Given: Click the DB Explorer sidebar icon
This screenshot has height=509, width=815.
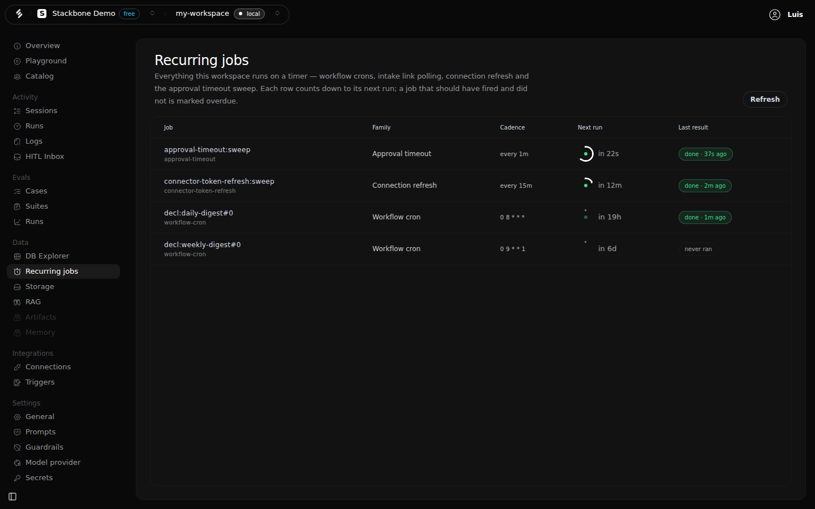Looking at the screenshot, I should (x=17, y=256).
